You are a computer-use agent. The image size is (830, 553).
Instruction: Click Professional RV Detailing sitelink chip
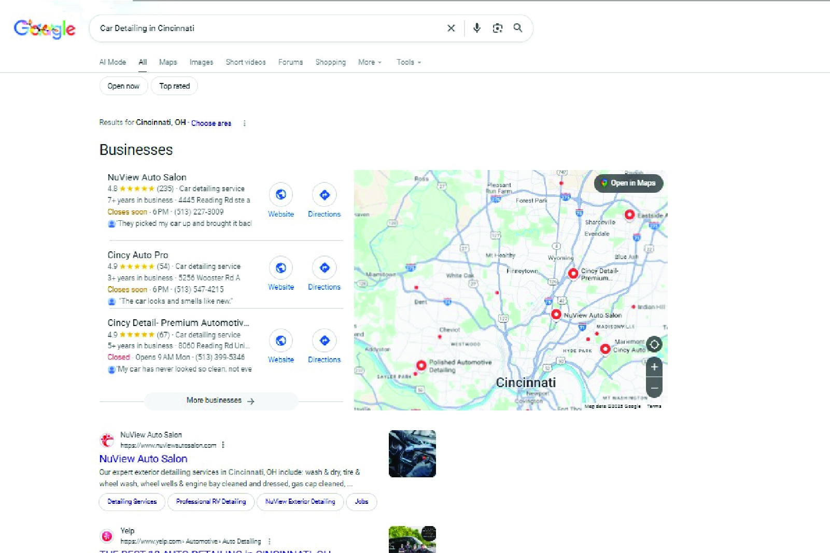pos(211,502)
